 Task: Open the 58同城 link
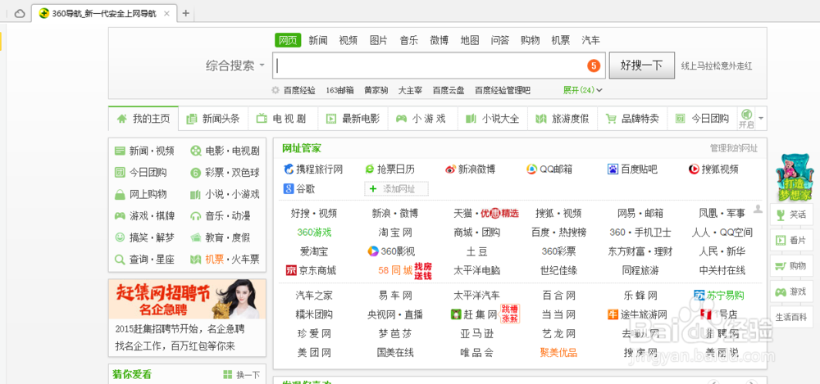coord(395,271)
